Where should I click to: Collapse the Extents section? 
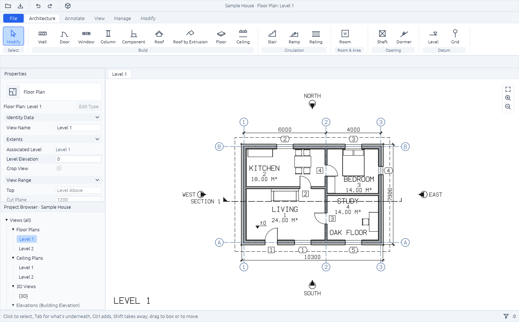[52, 139]
